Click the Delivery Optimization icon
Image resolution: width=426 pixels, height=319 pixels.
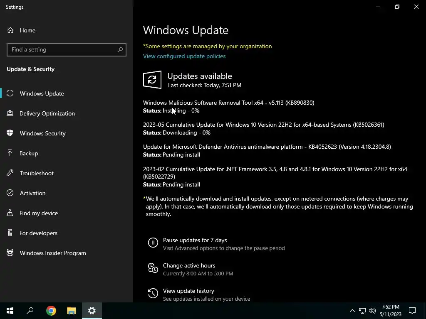(10, 113)
